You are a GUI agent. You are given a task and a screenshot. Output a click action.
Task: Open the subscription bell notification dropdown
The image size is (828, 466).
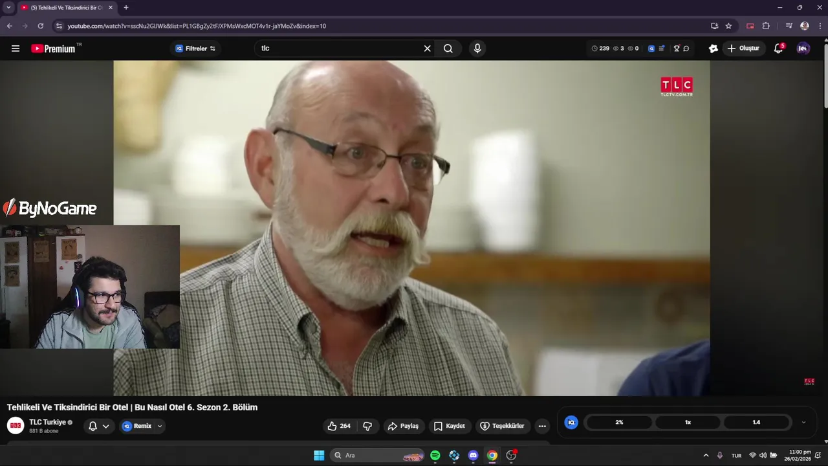98,426
